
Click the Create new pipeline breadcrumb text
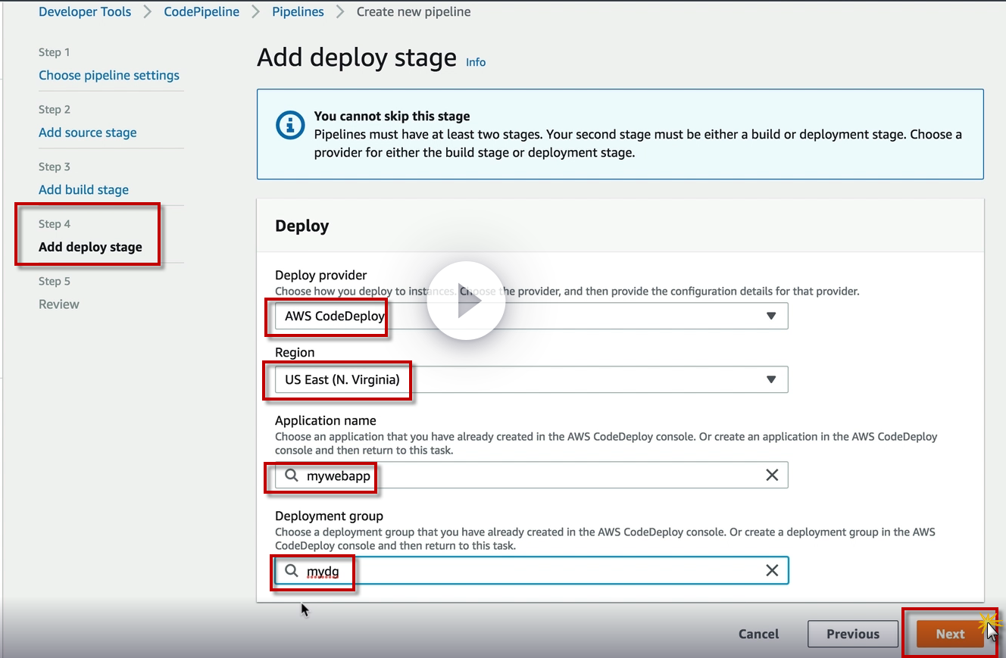point(414,12)
